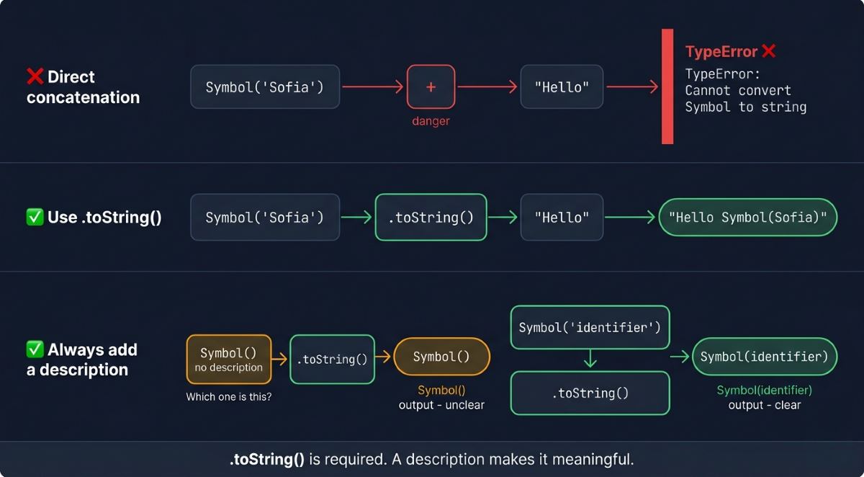The image size is (864, 477).
Task: Select the red error bar before TypeError
Action: (665, 86)
